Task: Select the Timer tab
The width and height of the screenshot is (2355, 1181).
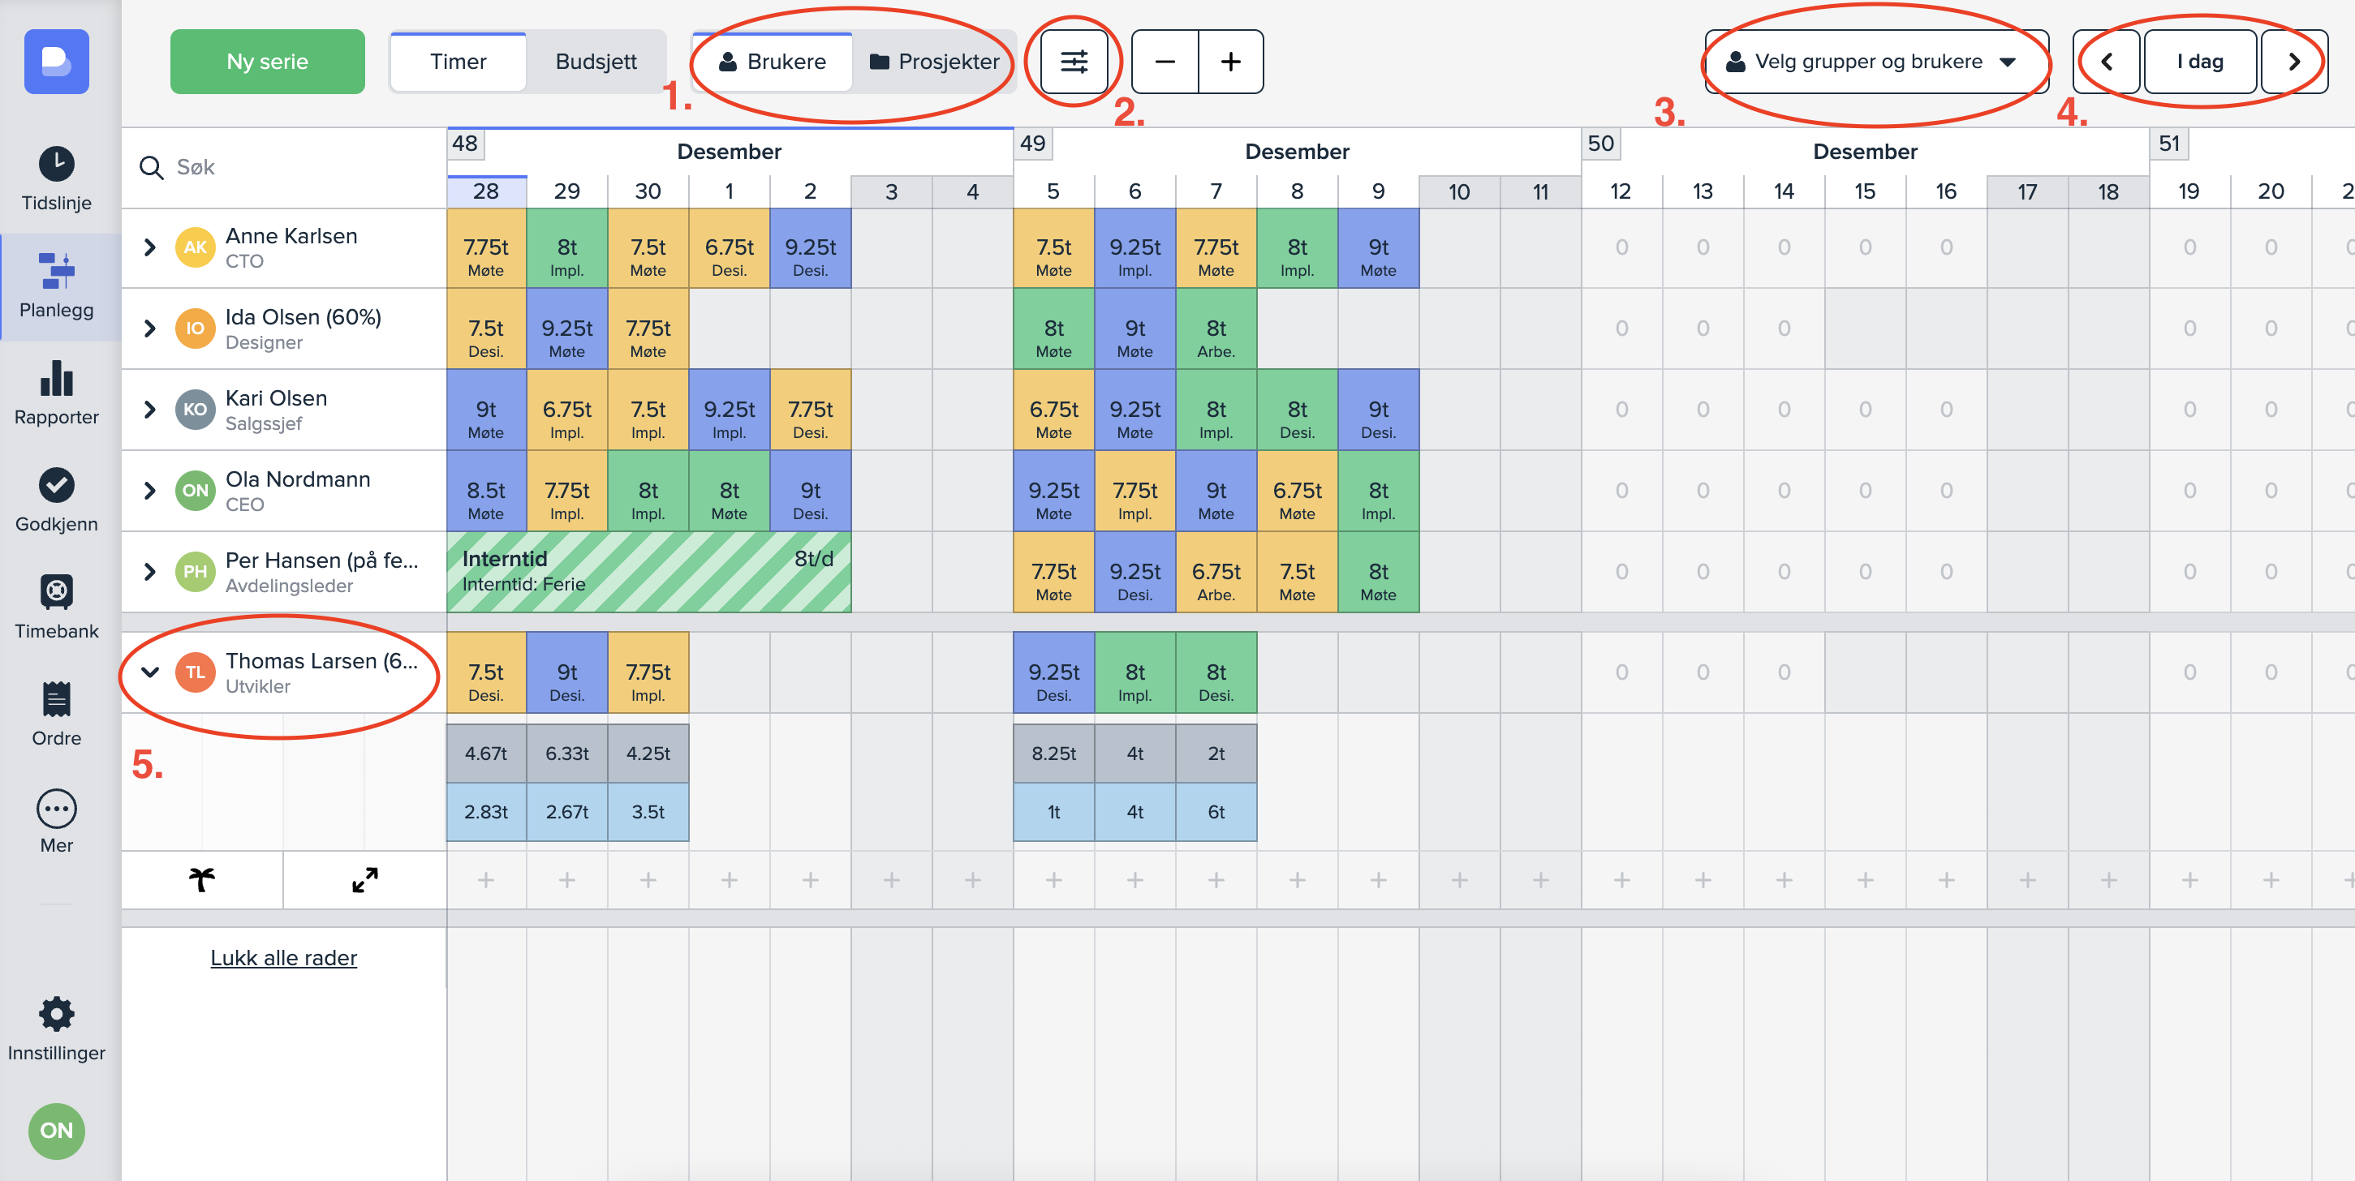Action: coord(458,62)
